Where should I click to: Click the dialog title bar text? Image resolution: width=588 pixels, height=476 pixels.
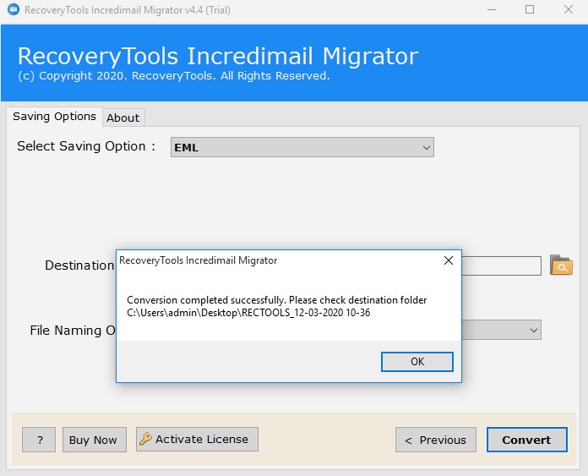[199, 260]
